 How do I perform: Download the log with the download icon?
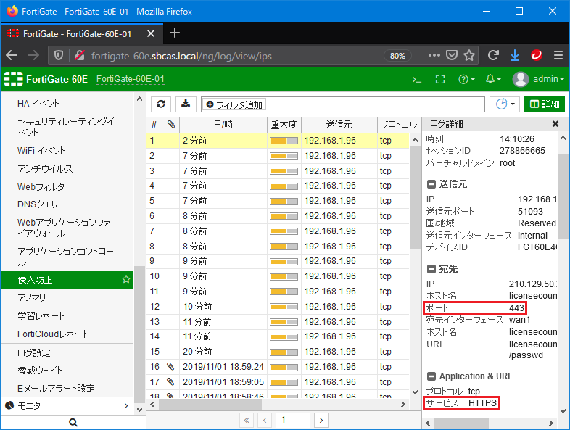click(x=186, y=104)
